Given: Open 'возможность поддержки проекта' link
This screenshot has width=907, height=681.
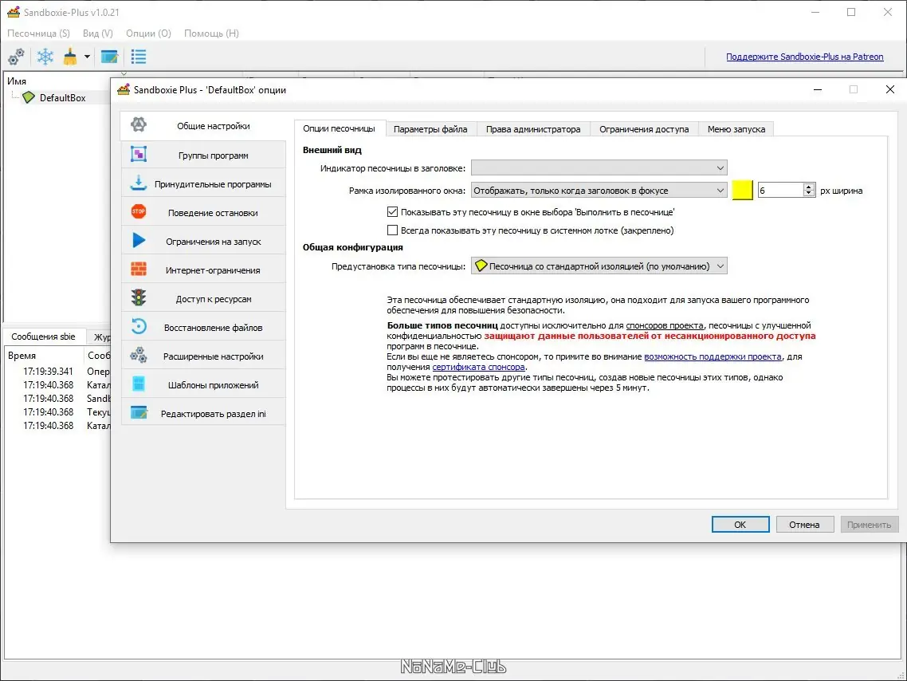Looking at the screenshot, I should pyautogui.click(x=713, y=356).
